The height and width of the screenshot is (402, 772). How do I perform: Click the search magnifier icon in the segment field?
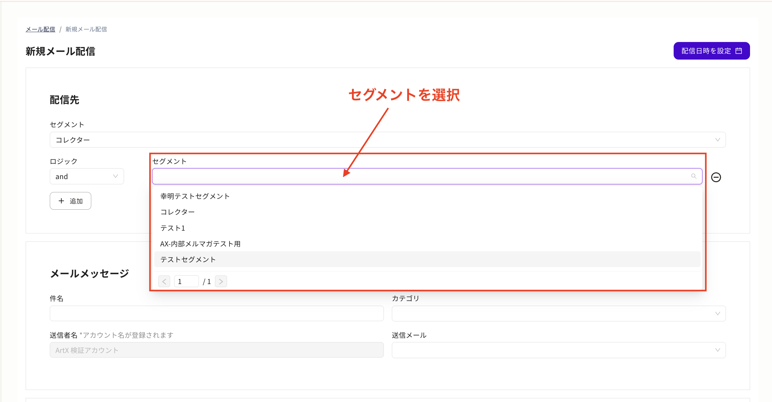tap(693, 176)
